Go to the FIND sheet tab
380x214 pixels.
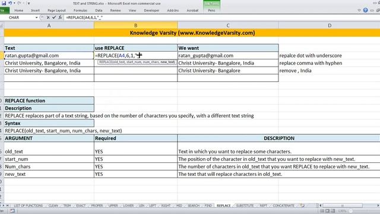click(208, 206)
